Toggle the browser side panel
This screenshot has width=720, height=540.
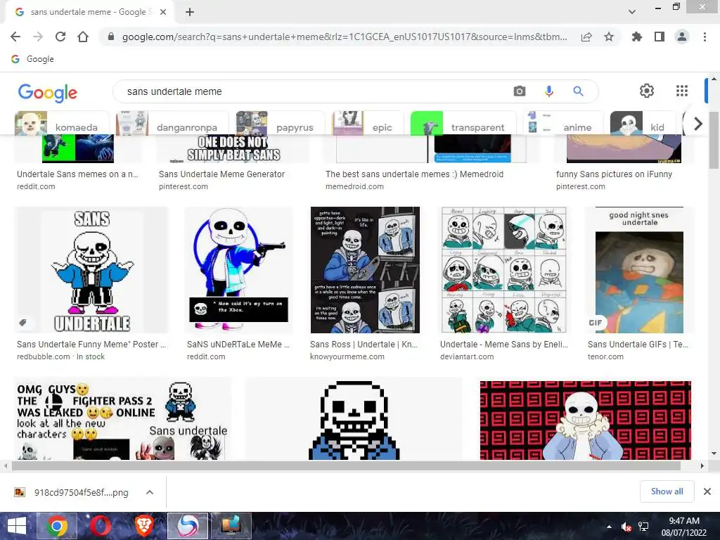point(660,37)
